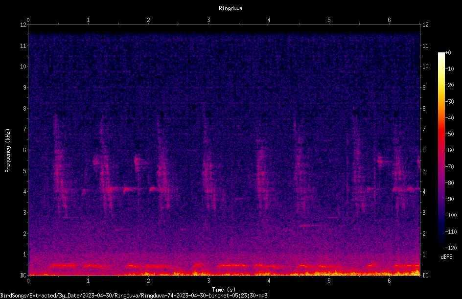Click the -50 value on dBFS scale
Image resolution: width=462 pixels, height=299 pixels.
click(x=450, y=134)
